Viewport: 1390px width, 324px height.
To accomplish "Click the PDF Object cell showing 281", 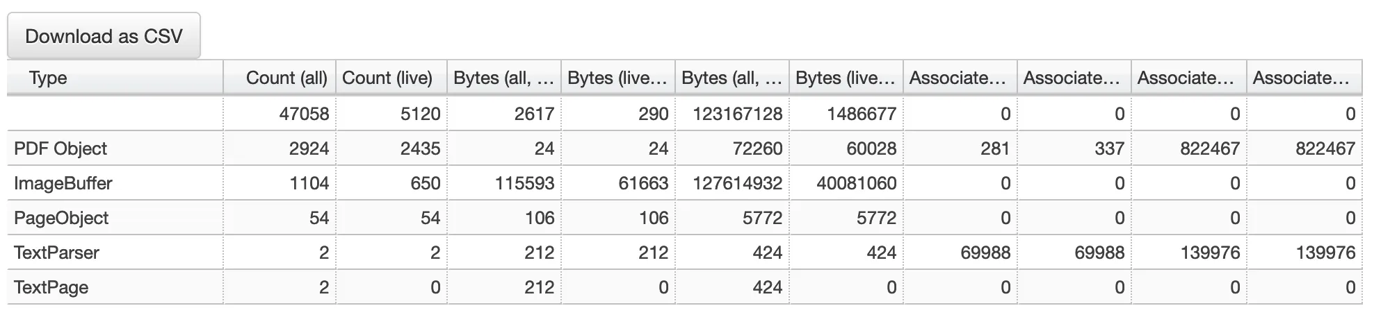I will coord(994,148).
